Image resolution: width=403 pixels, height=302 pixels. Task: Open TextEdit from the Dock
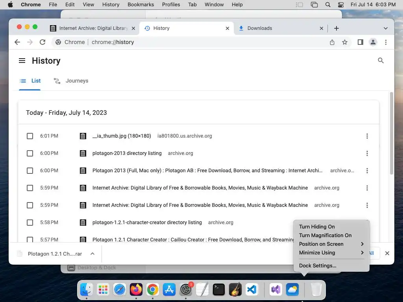(x=202, y=290)
